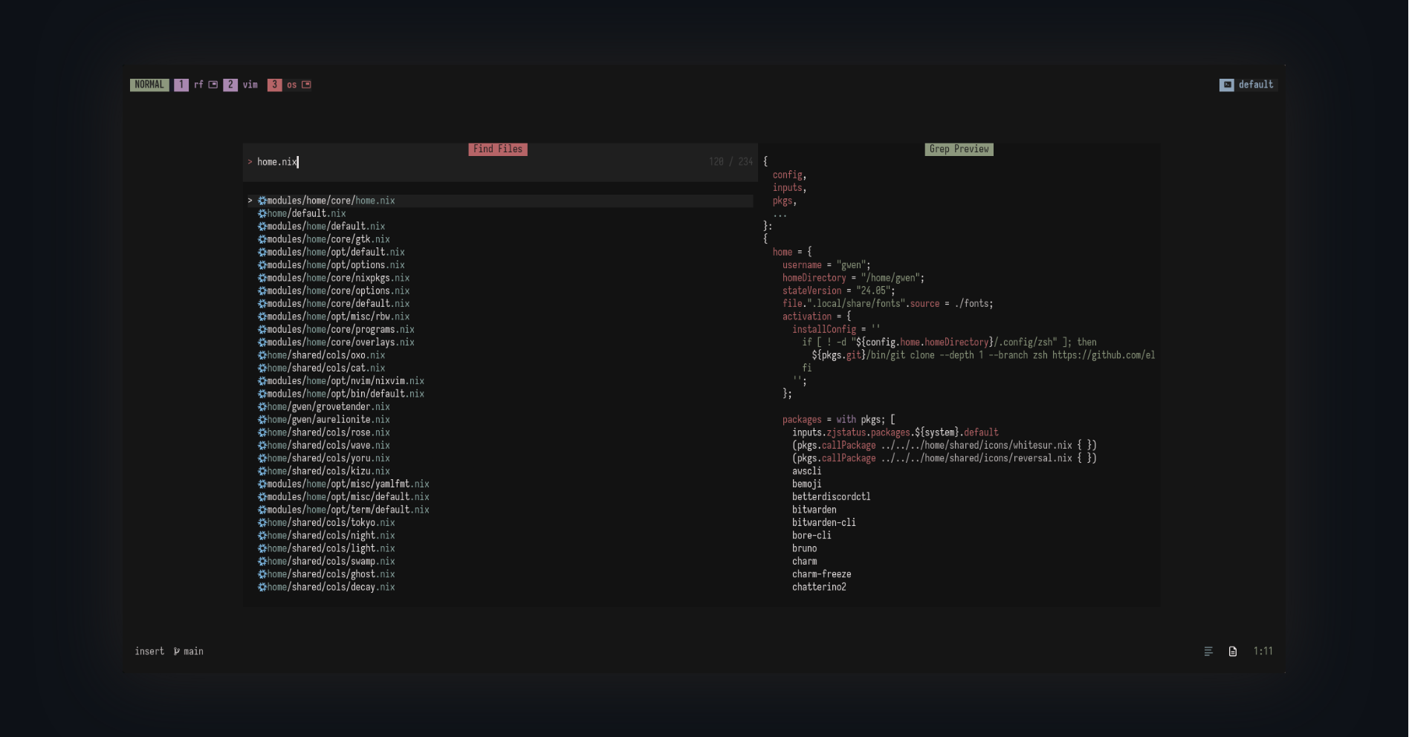The height and width of the screenshot is (737, 1409).
Task: Switch to tab 2 vim
Action: point(241,85)
